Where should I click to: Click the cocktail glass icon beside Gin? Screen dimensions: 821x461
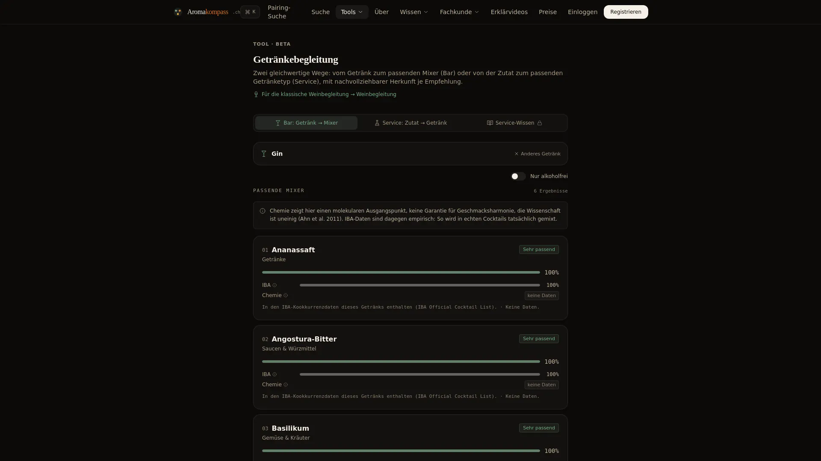point(264,154)
